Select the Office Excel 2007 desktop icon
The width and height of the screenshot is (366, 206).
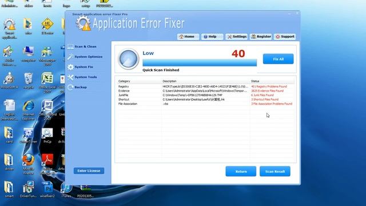click(47, 83)
